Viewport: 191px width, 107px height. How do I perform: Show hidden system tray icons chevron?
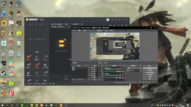pos(155,105)
